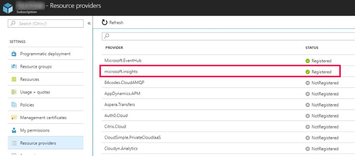Click NotRegistered x icon for Citrix.Cloud
355x156 pixels.
click(x=307, y=127)
